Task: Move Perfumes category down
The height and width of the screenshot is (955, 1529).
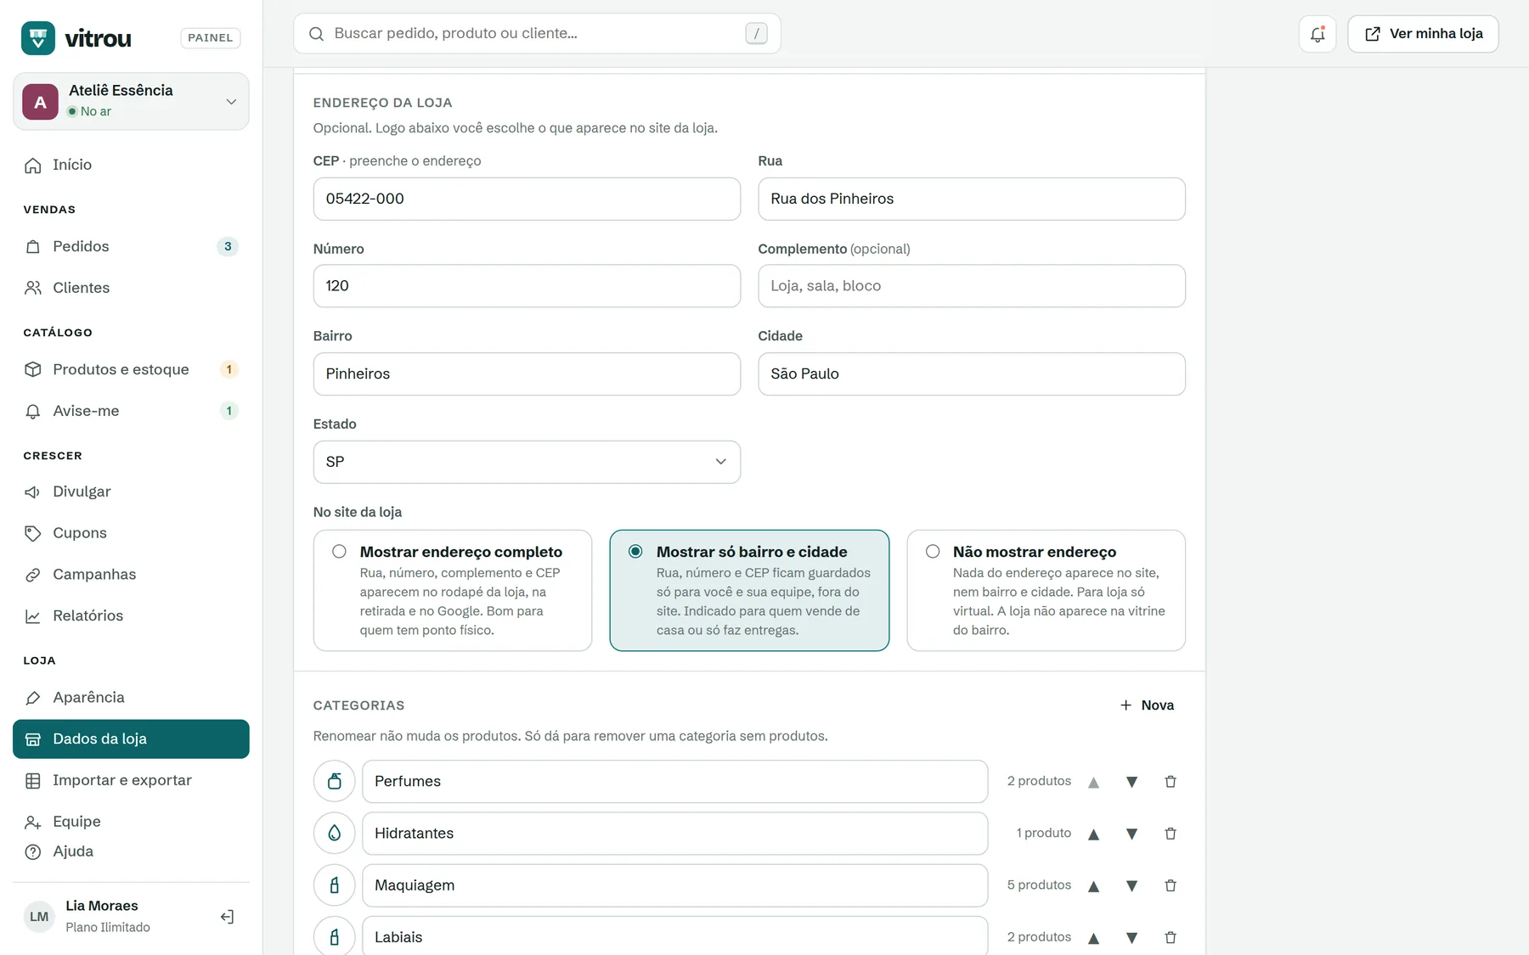Action: tap(1131, 782)
